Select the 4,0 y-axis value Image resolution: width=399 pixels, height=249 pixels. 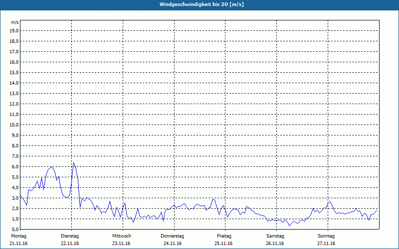coord(15,188)
